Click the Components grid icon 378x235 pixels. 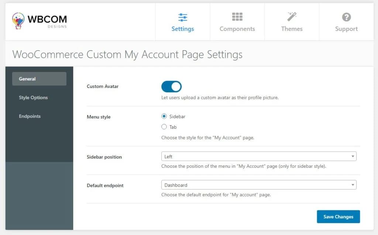coord(237,16)
